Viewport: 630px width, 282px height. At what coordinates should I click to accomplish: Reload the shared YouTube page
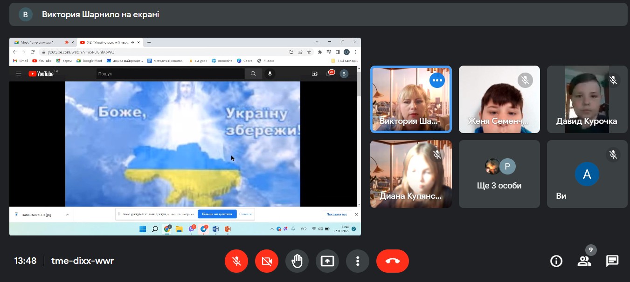tap(32, 52)
